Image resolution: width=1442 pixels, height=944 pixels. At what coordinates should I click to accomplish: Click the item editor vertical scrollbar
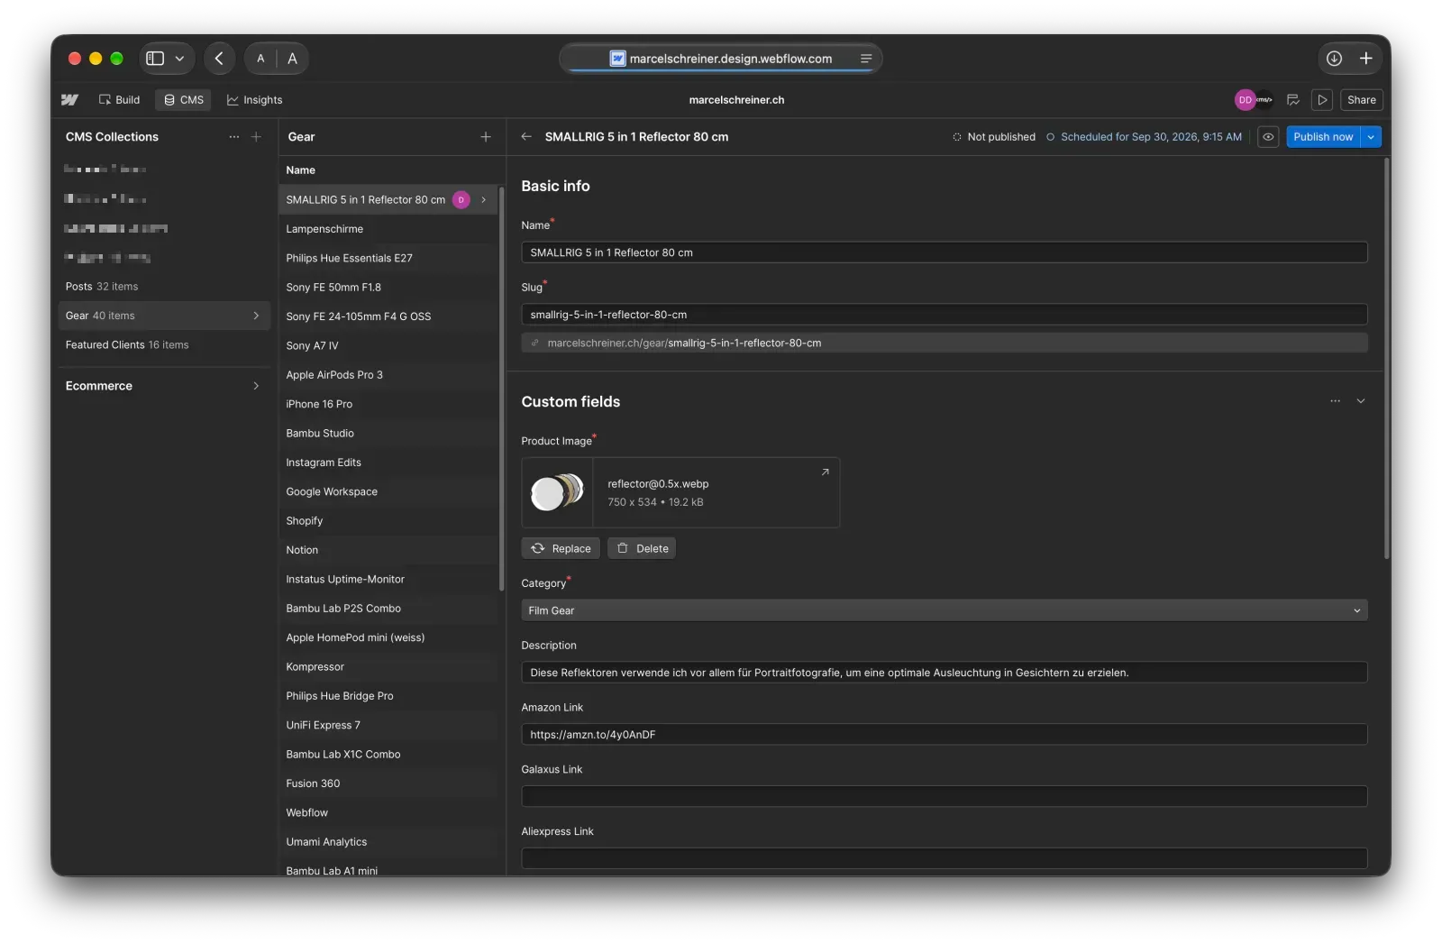[x=1386, y=358]
